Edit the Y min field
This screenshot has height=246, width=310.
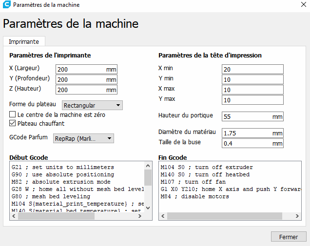click(x=252, y=79)
